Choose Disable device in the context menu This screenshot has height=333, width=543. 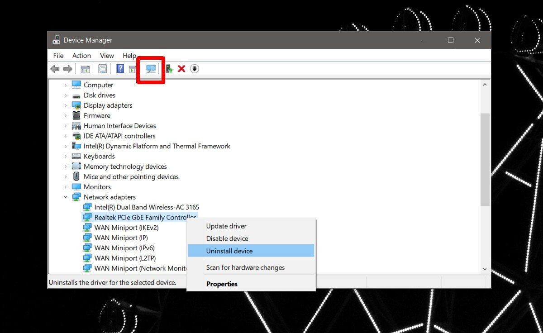(227, 238)
